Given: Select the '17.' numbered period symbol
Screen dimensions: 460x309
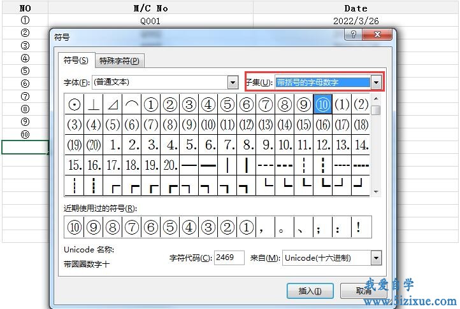Looking at the screenshot, I should [113, 165].
